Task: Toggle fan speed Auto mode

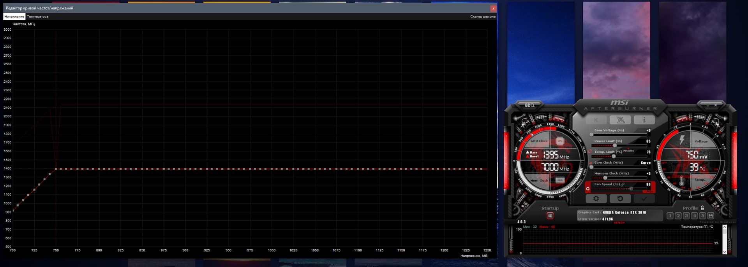Action: click(x=649, y=191)
